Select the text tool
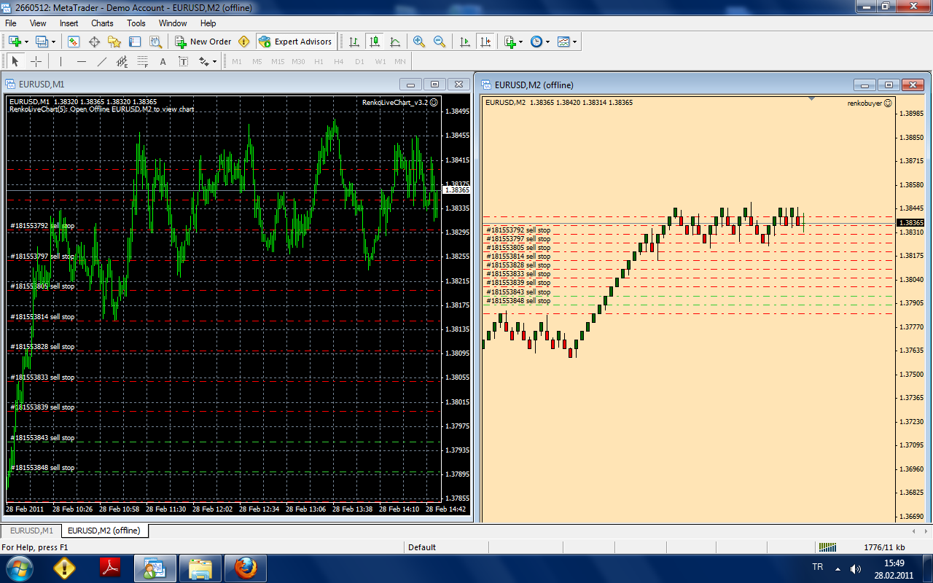The image size is (933, 583). point(163,62)
